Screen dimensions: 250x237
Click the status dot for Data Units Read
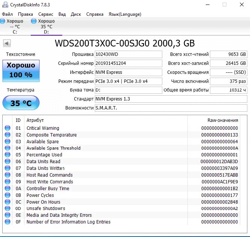7,161
